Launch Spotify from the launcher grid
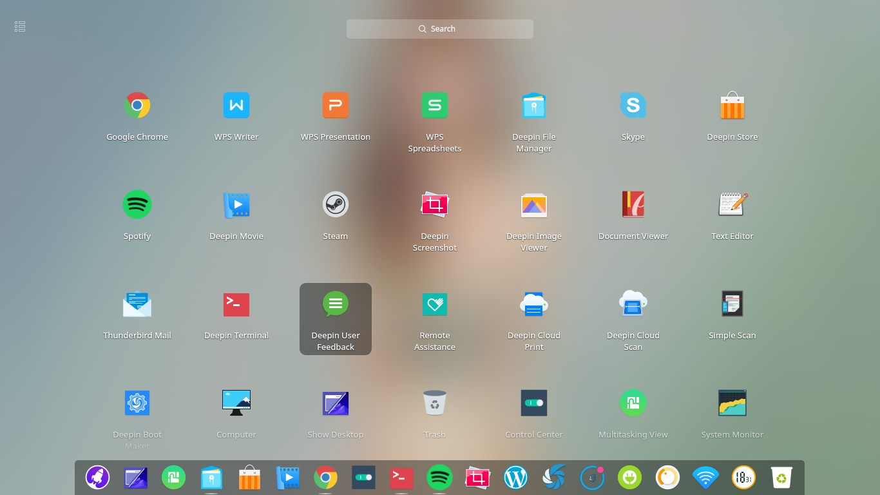 click(x=137, y=204)
